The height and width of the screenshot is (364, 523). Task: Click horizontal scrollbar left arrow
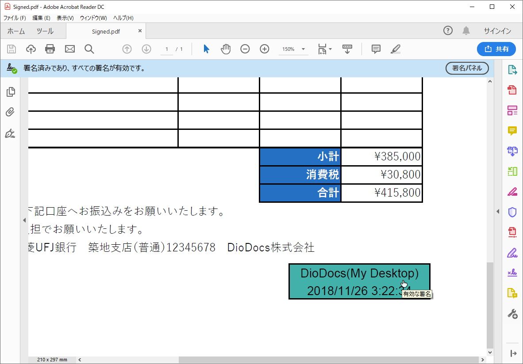coord(80,360)
